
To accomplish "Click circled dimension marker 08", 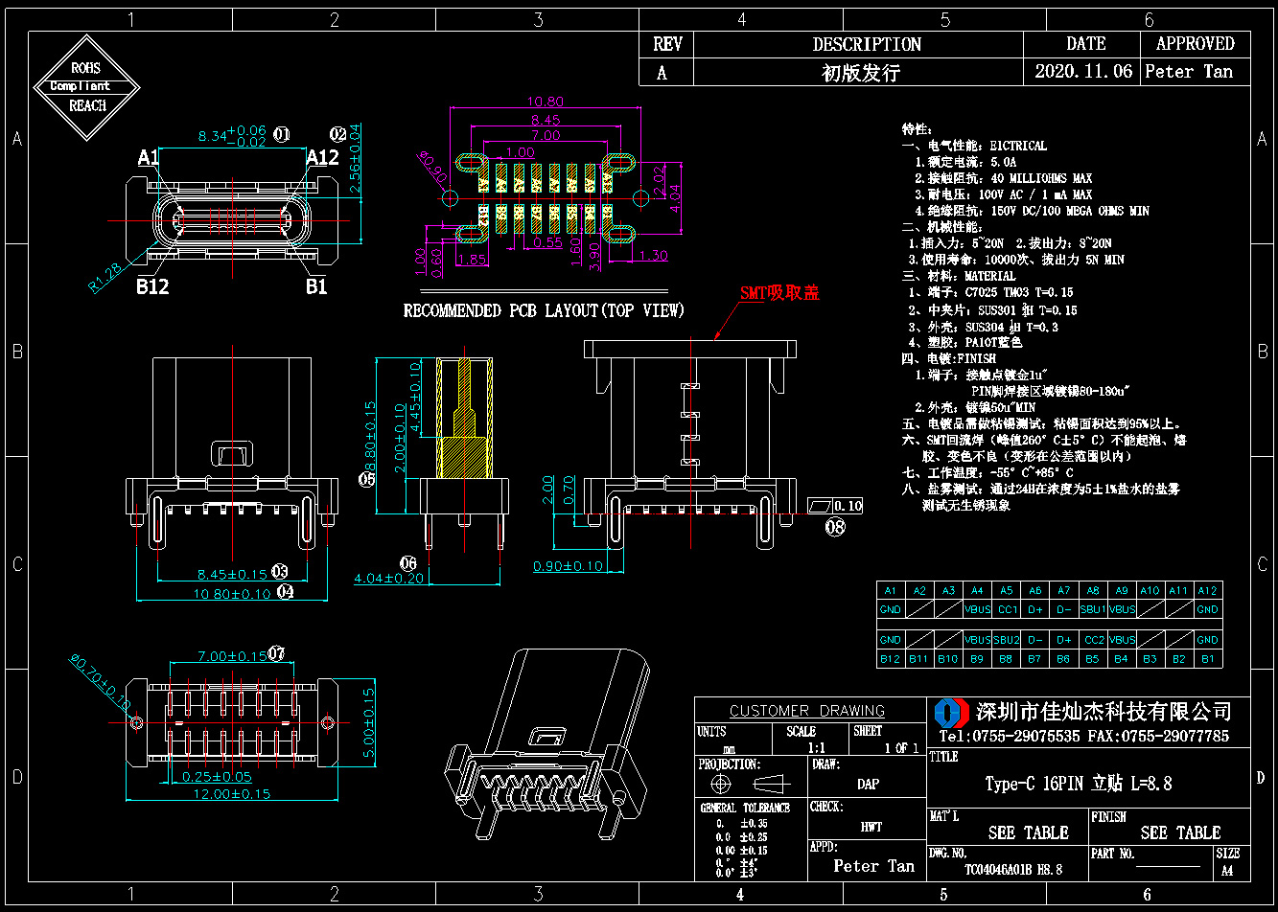I will (836, 526).
